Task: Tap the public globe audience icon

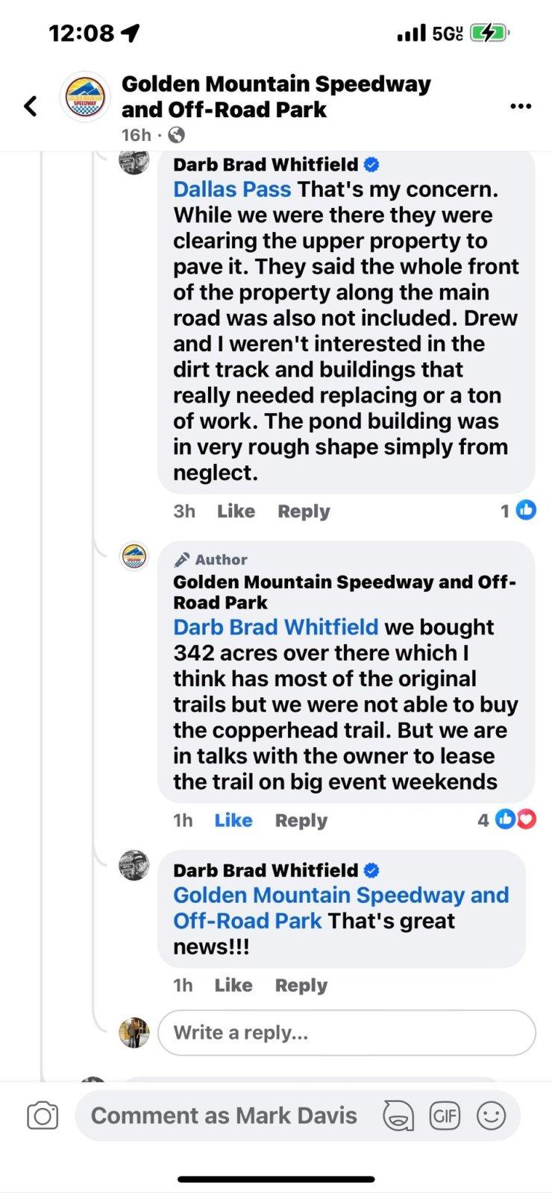Action: pyautogui.click(x=177, y=135)
